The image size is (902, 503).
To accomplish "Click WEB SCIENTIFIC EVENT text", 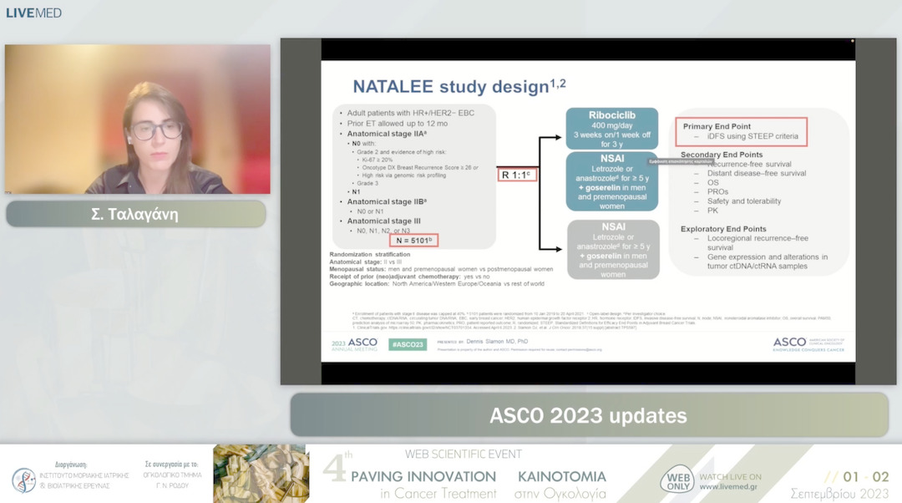I will [x=463, y=454].
